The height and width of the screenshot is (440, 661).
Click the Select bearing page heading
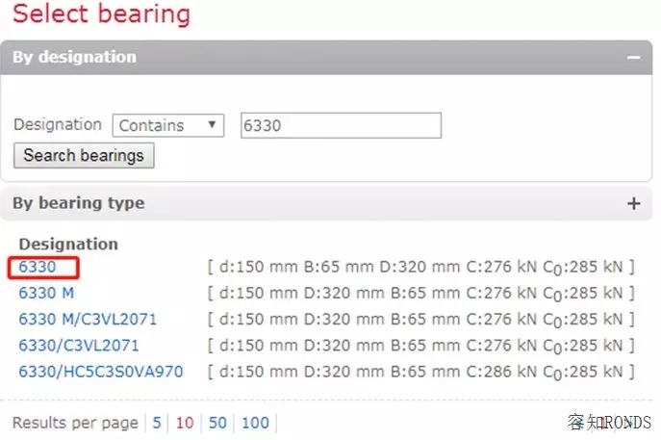pyautogui.click(x=101, y=15)
